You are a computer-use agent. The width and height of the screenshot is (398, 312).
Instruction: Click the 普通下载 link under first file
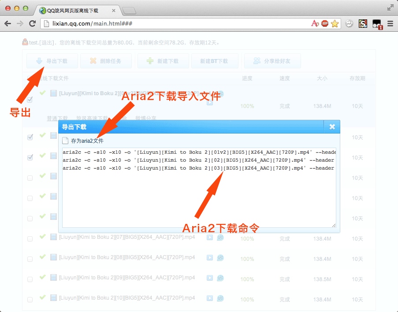pos(57,118)
